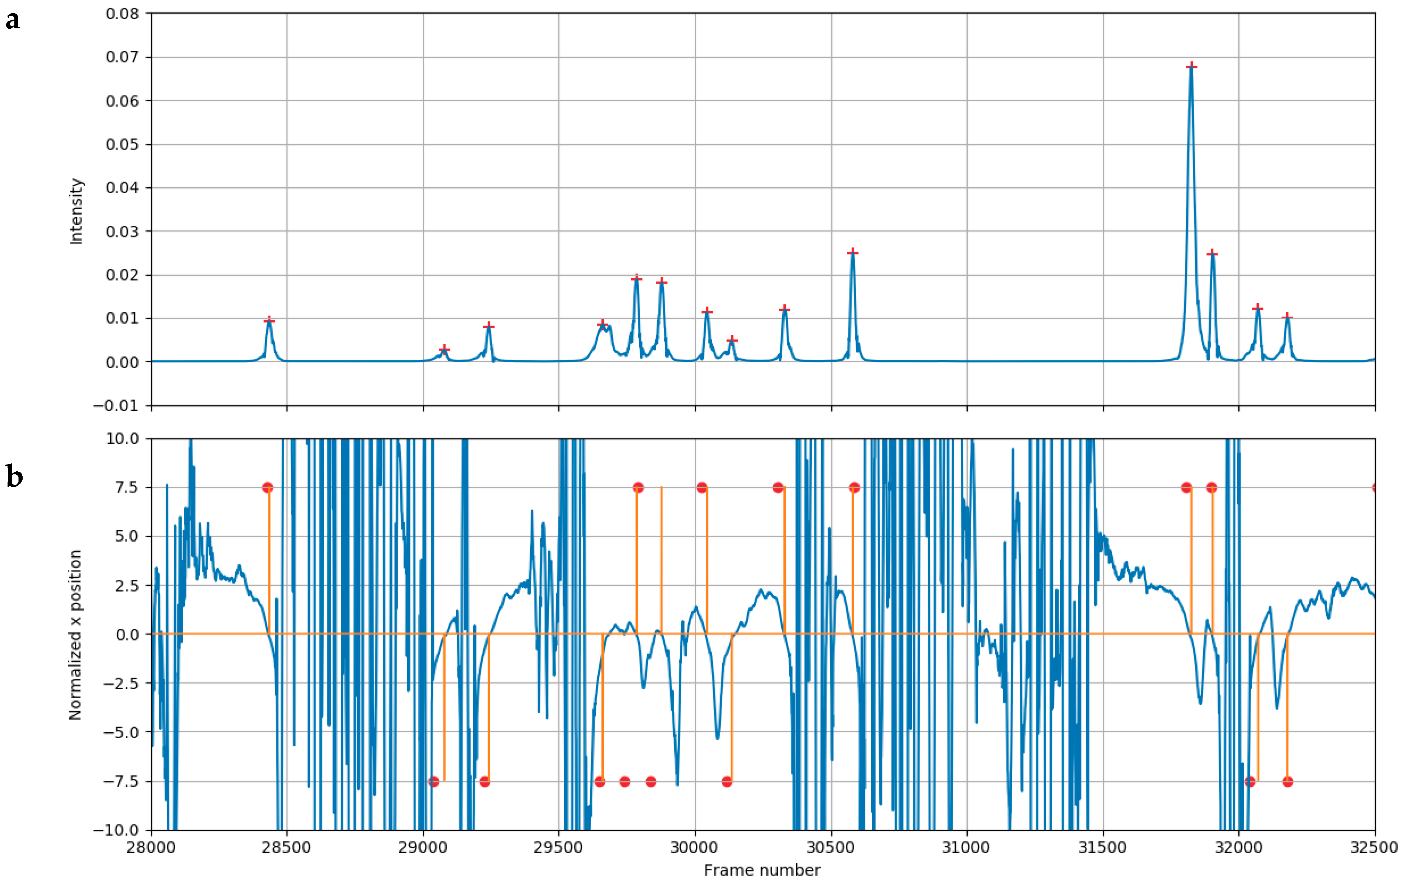Click the red dot at the far right edge of panel b
1406x886 pixels.
[1374, 487]
